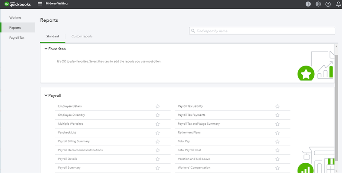Open the notifications bell
342x173 pixels.
tap(339, 4)
